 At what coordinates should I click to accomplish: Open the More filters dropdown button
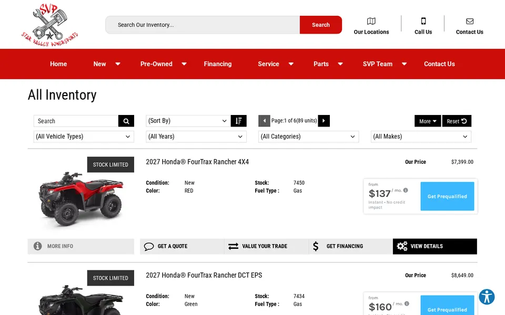[x=428, y=121]
